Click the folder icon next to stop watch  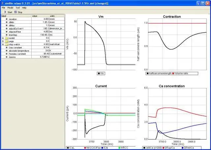click(x=7, y=45)
